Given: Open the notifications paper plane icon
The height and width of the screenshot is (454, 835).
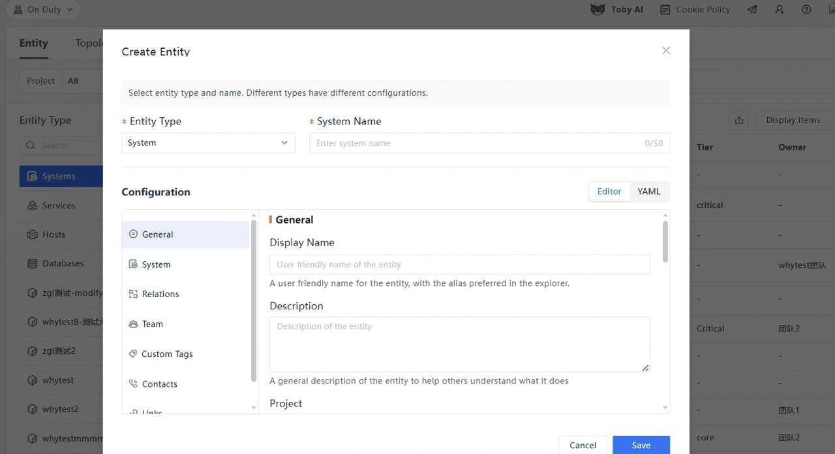Looking at the screenshot, I should tap(752, 10).
